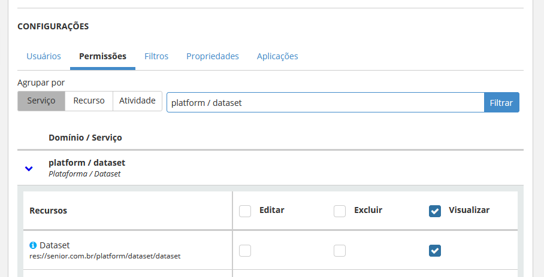This screenshot has width=544, height=277.
Task: Click the platform / dataset service title
Action: (x=87, y=163)
